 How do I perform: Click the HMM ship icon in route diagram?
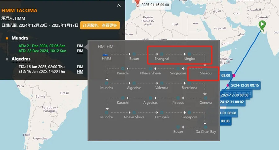point(106,54)
